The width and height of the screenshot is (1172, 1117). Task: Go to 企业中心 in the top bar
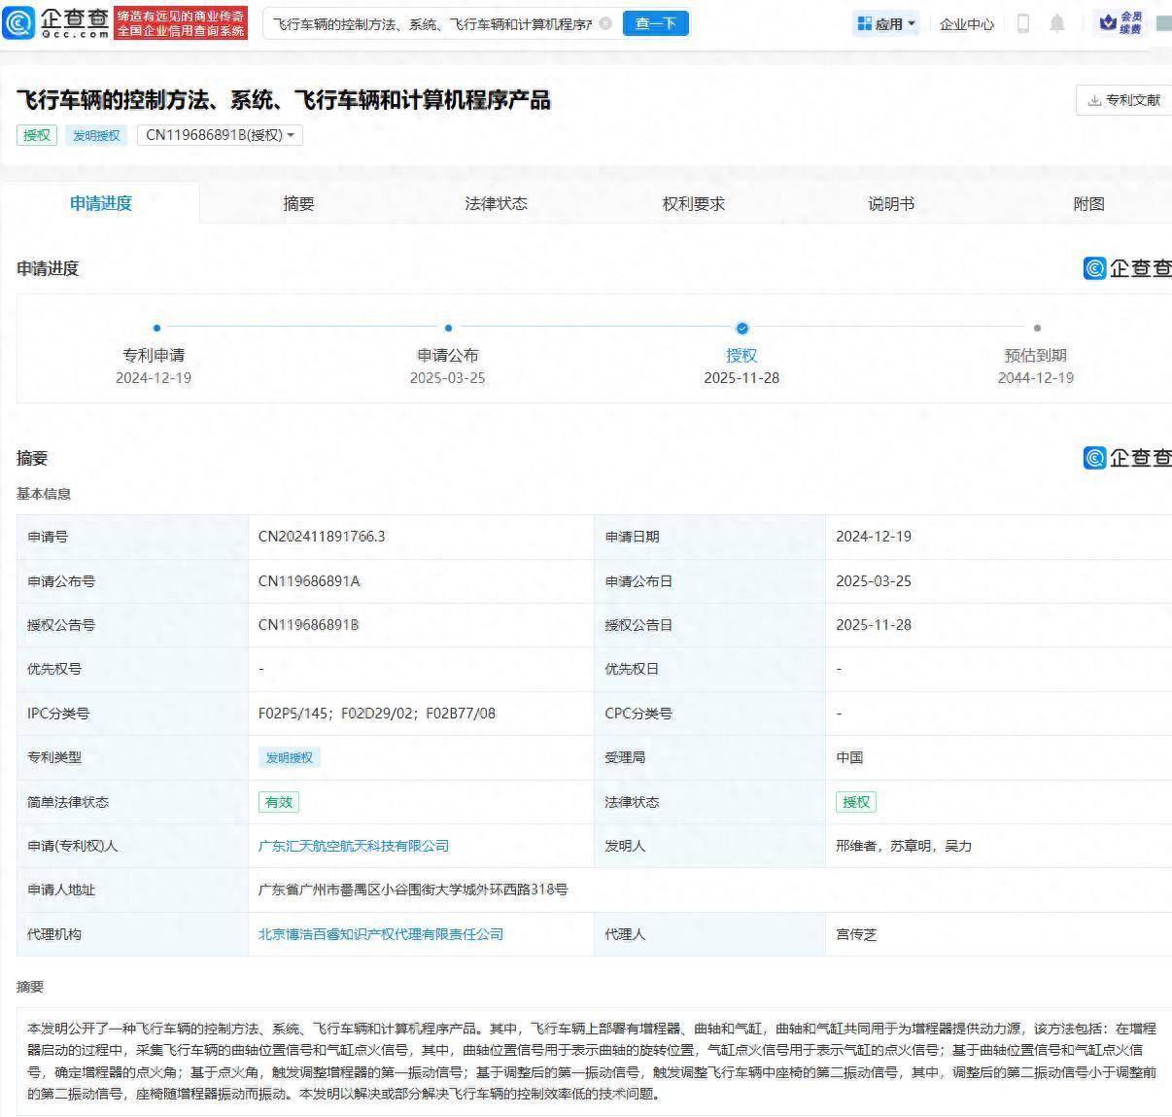tap(965, 22)
